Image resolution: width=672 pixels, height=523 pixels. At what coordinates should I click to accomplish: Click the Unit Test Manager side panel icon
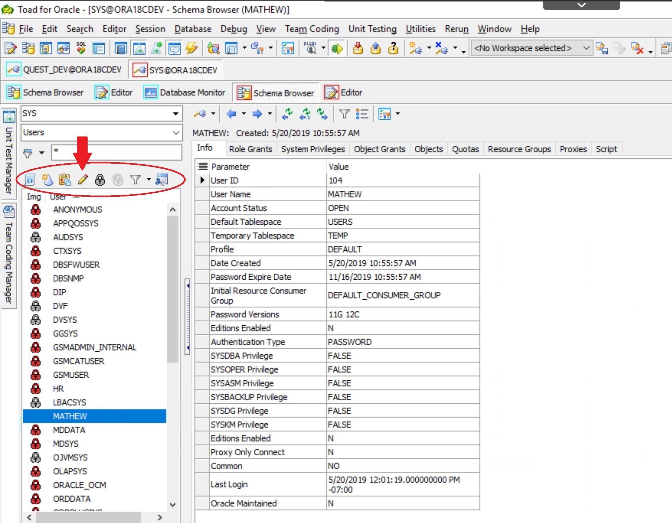[x=9, y=117]
